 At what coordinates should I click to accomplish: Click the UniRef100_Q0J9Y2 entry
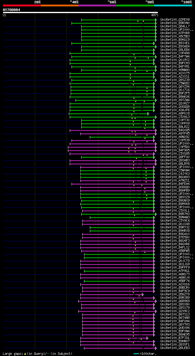pyautogui.click(x=175, y=60)
